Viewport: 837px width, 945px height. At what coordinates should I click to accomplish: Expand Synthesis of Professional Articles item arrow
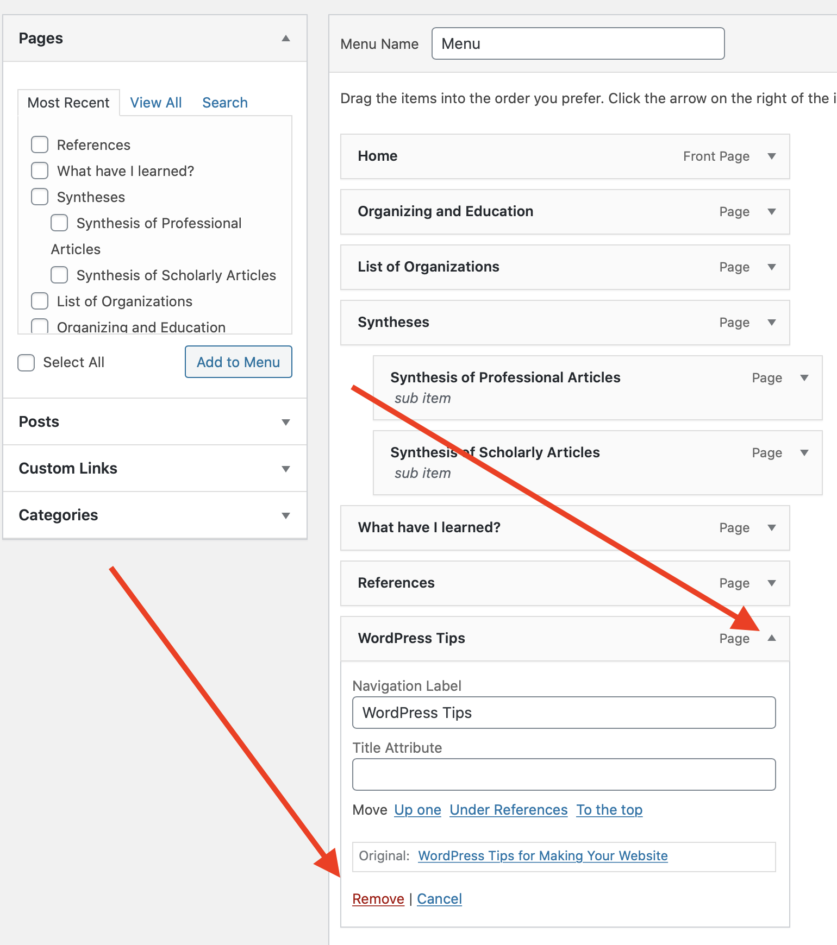click(804, 378)
